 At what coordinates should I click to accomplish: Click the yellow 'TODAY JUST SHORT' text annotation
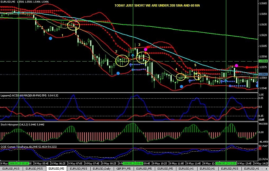tap(157, 6)
